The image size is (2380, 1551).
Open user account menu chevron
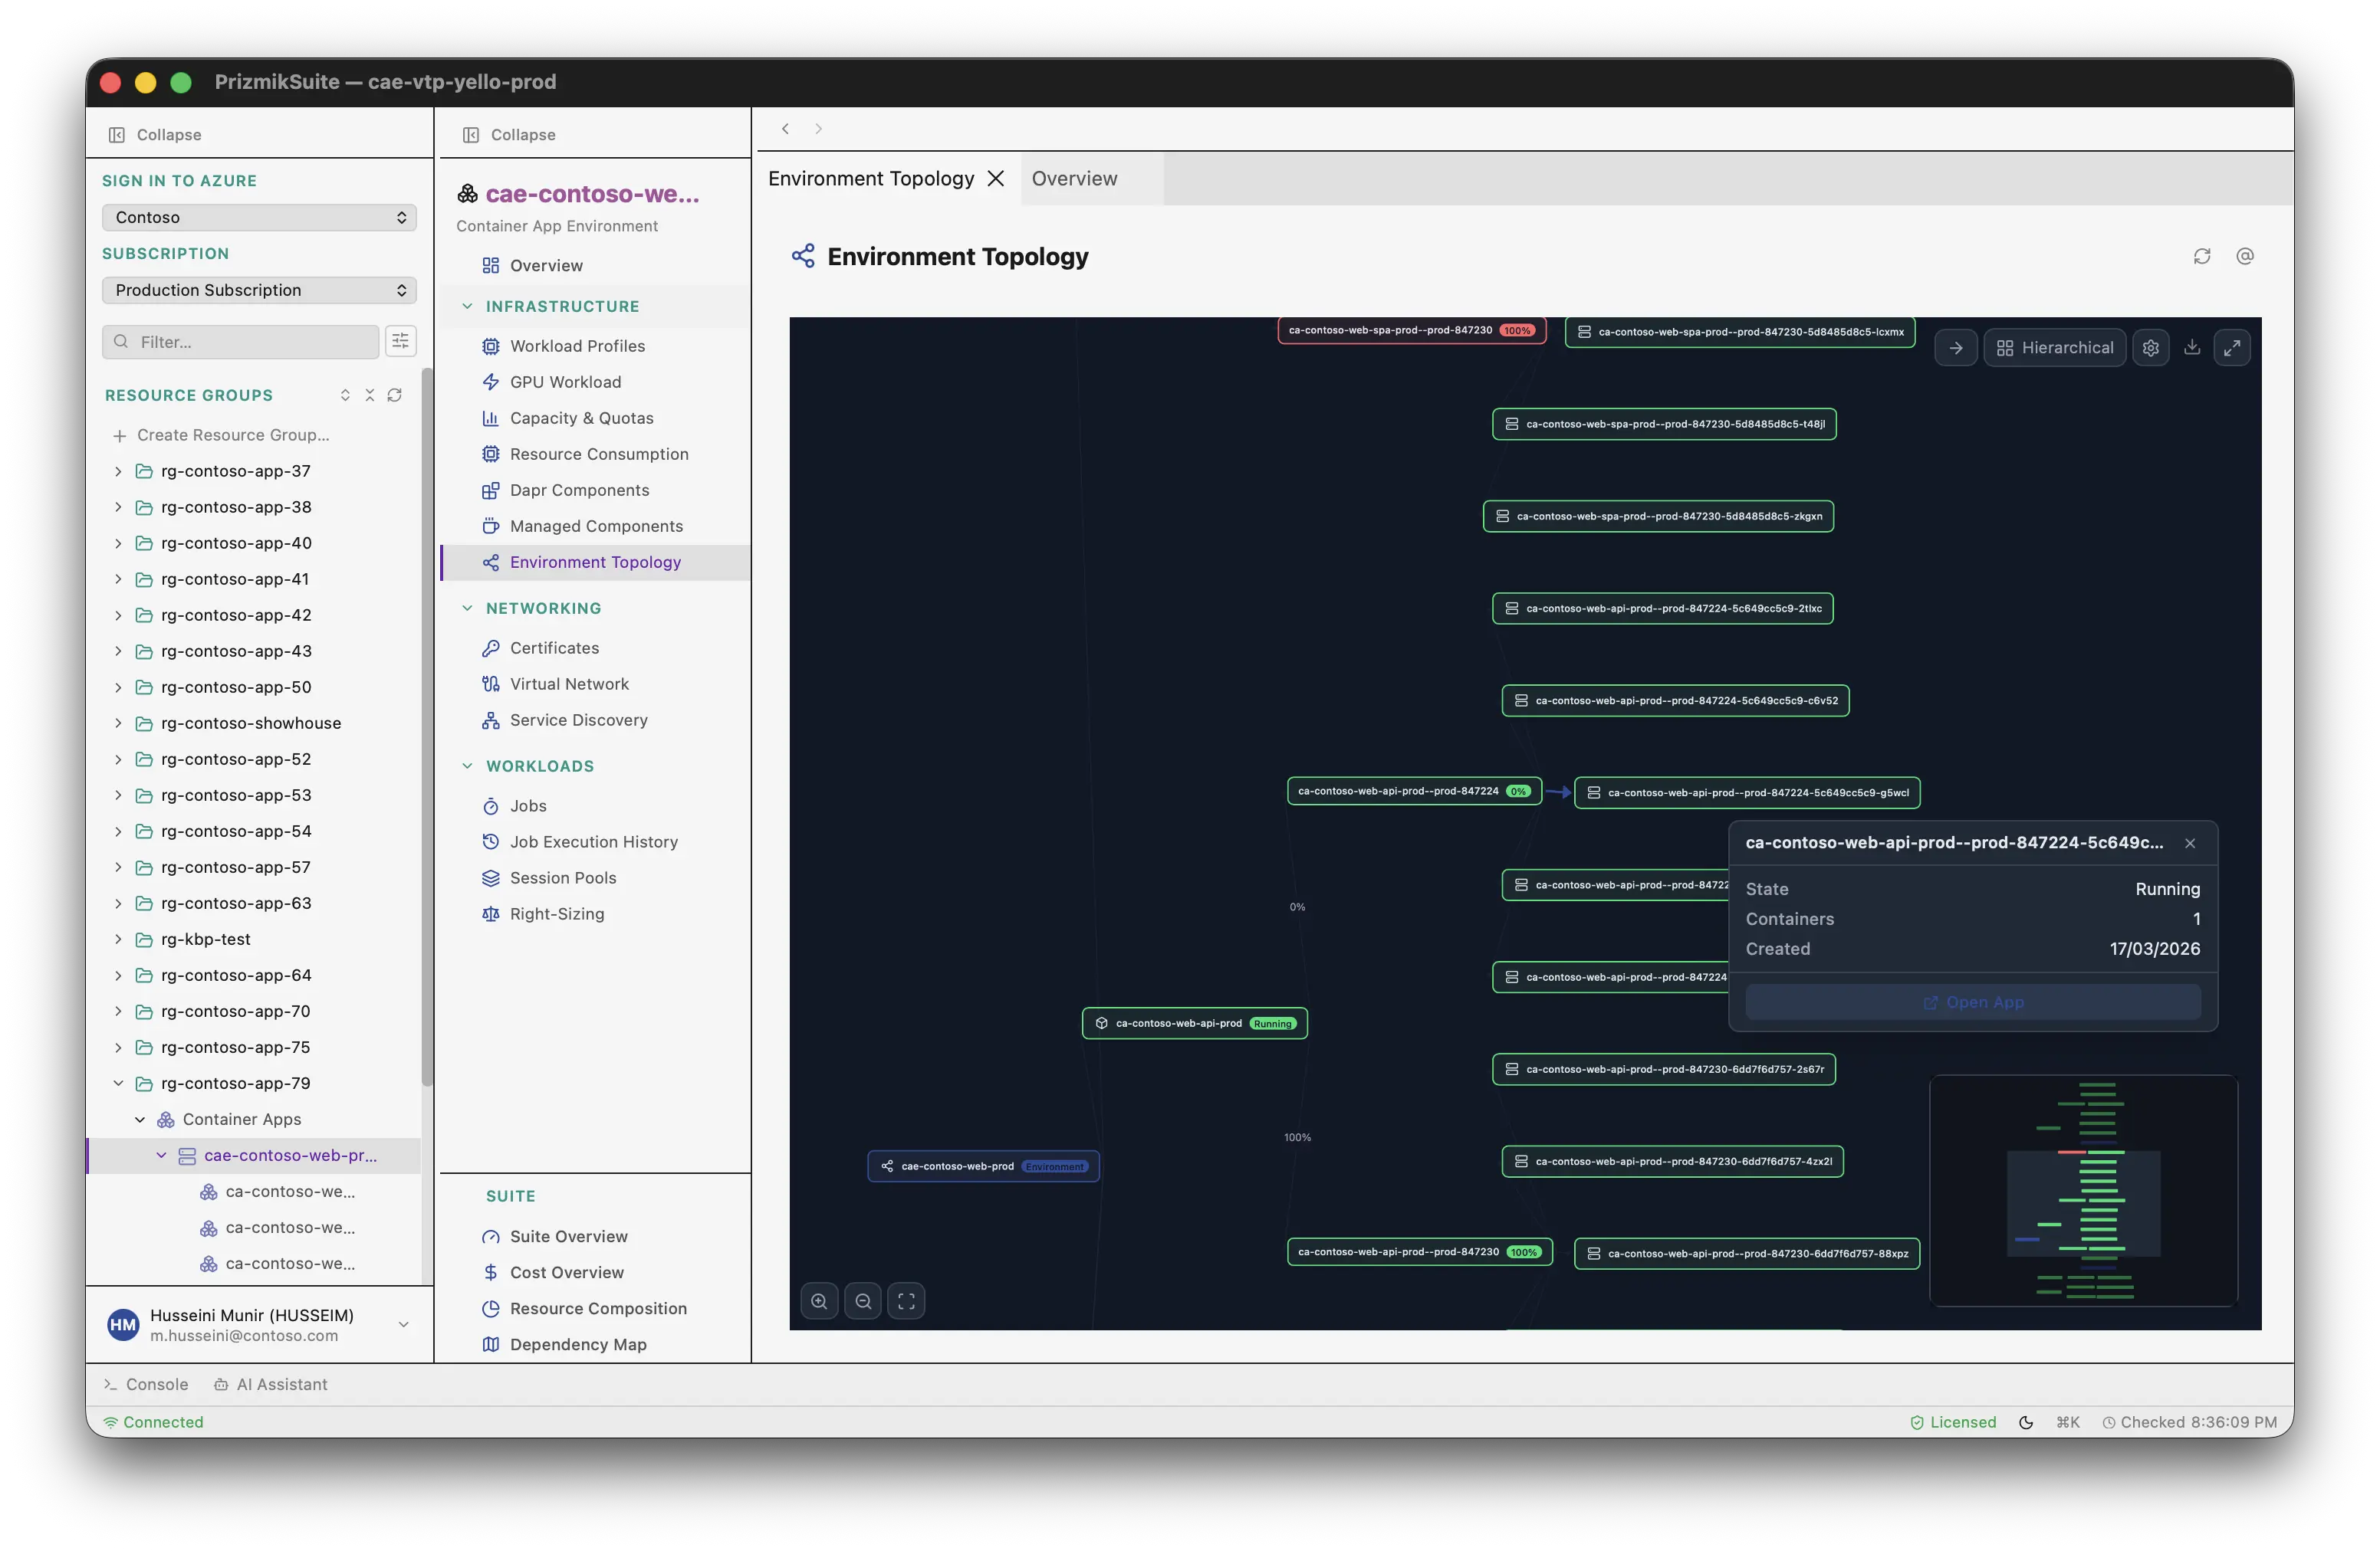[x=403, y=1324]
